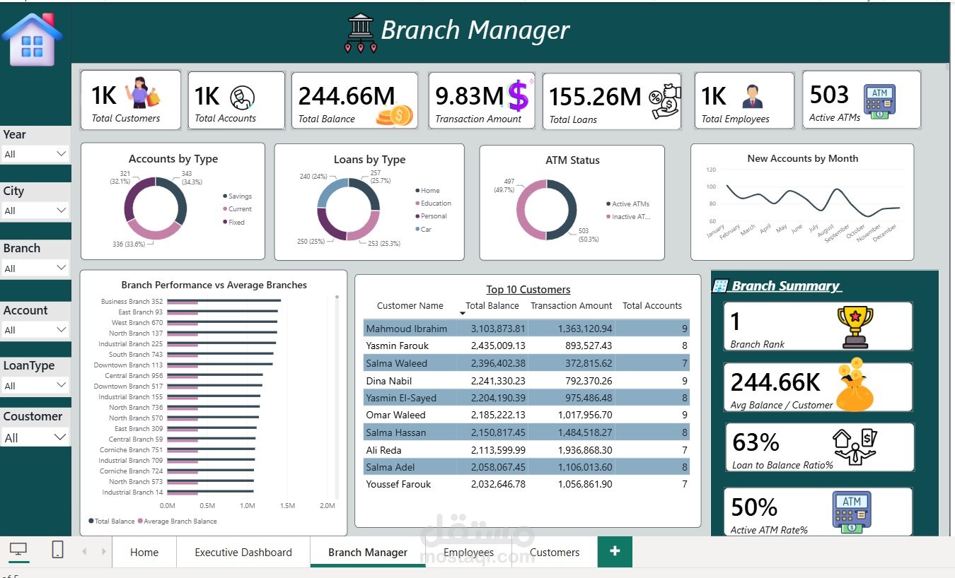Click the Loan to Balance Ratio icon

tap(855, 447)
